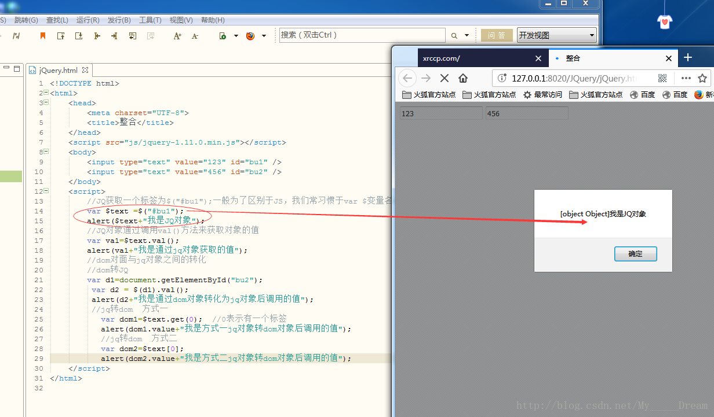
Task: Click the green run-in-browser icon in toolbar
Action: [x=223, y=36]
